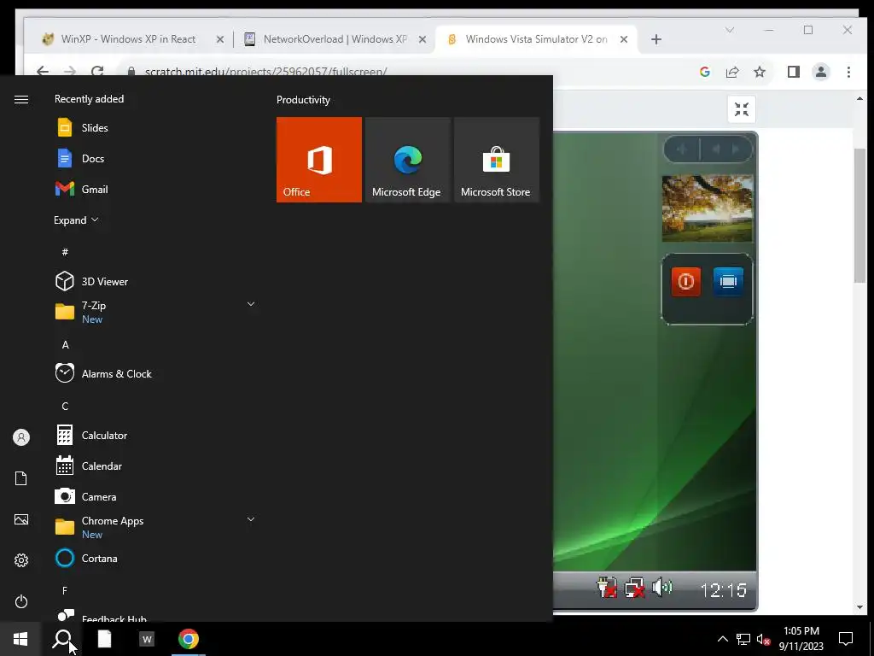
Task: Jump to letter C section header
Action: click(x=65, y=406)
